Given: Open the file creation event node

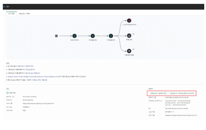Looking at the screenshot, I should point(129,36).
